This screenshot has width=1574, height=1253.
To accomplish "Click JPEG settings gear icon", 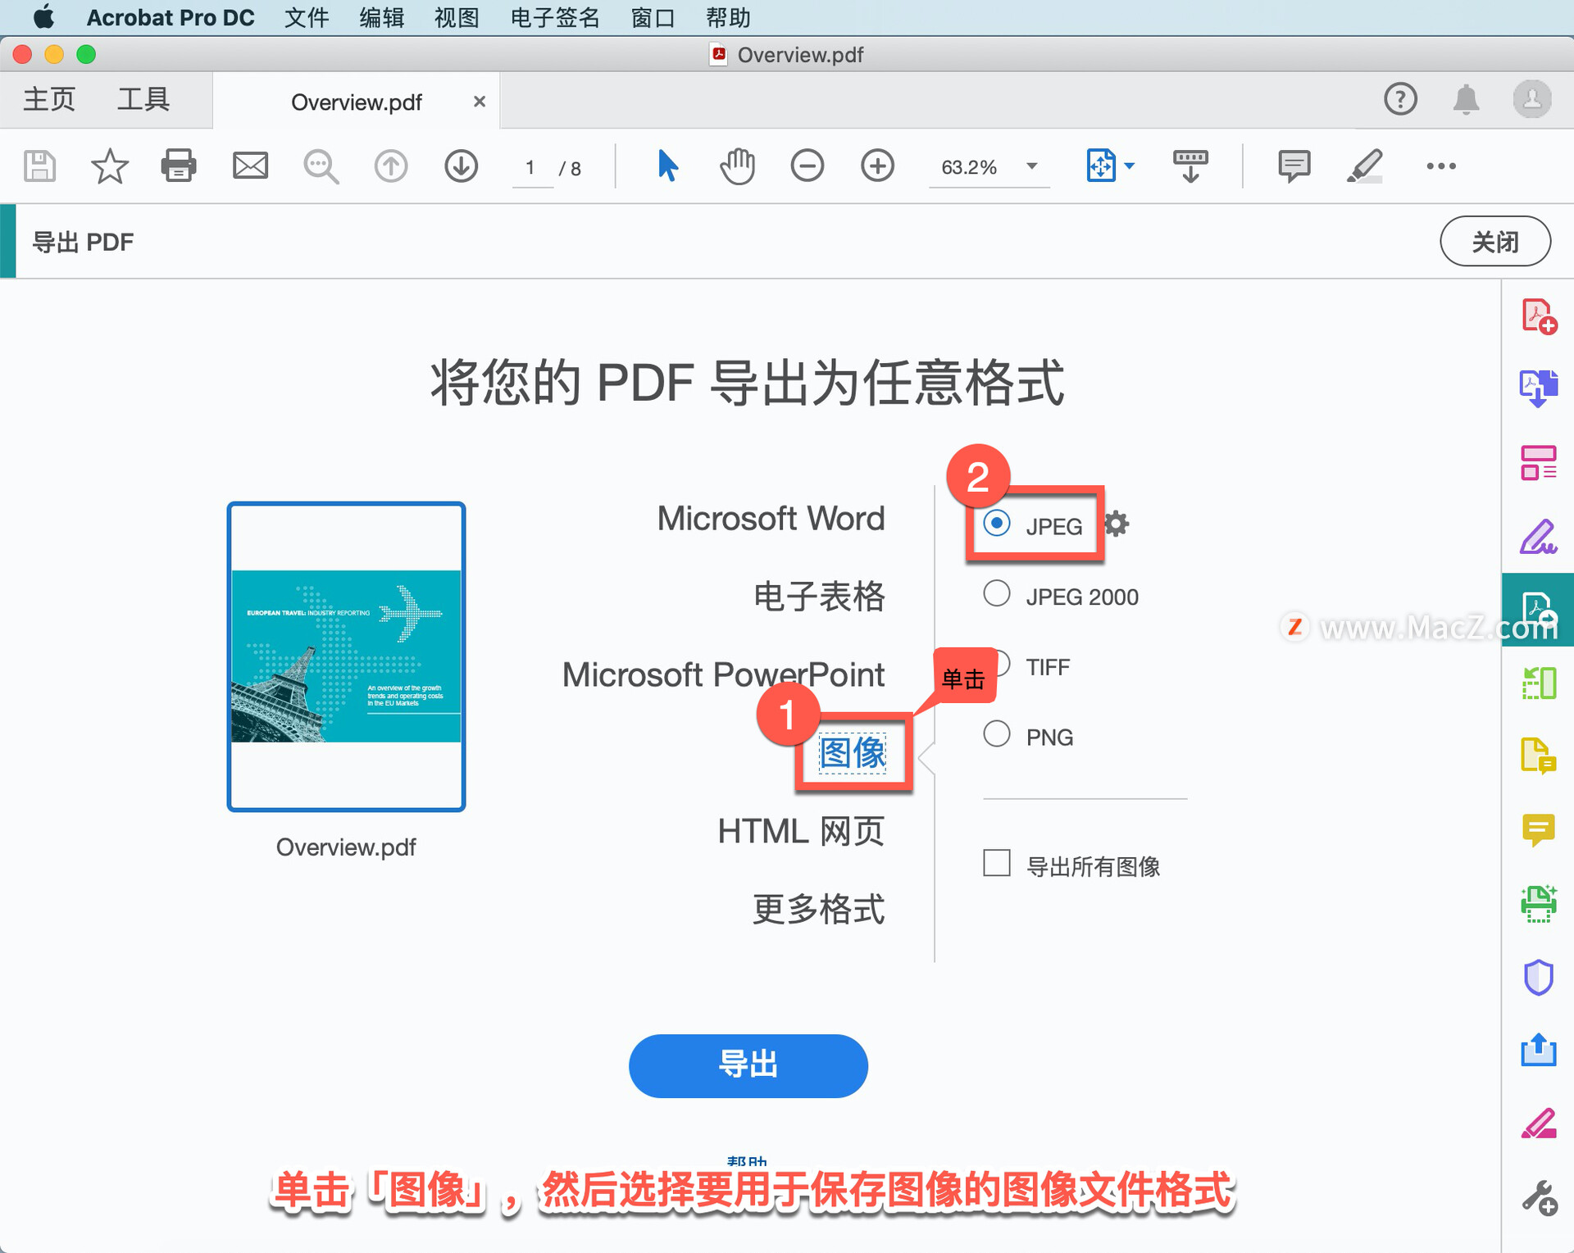I will point(1117,524).
